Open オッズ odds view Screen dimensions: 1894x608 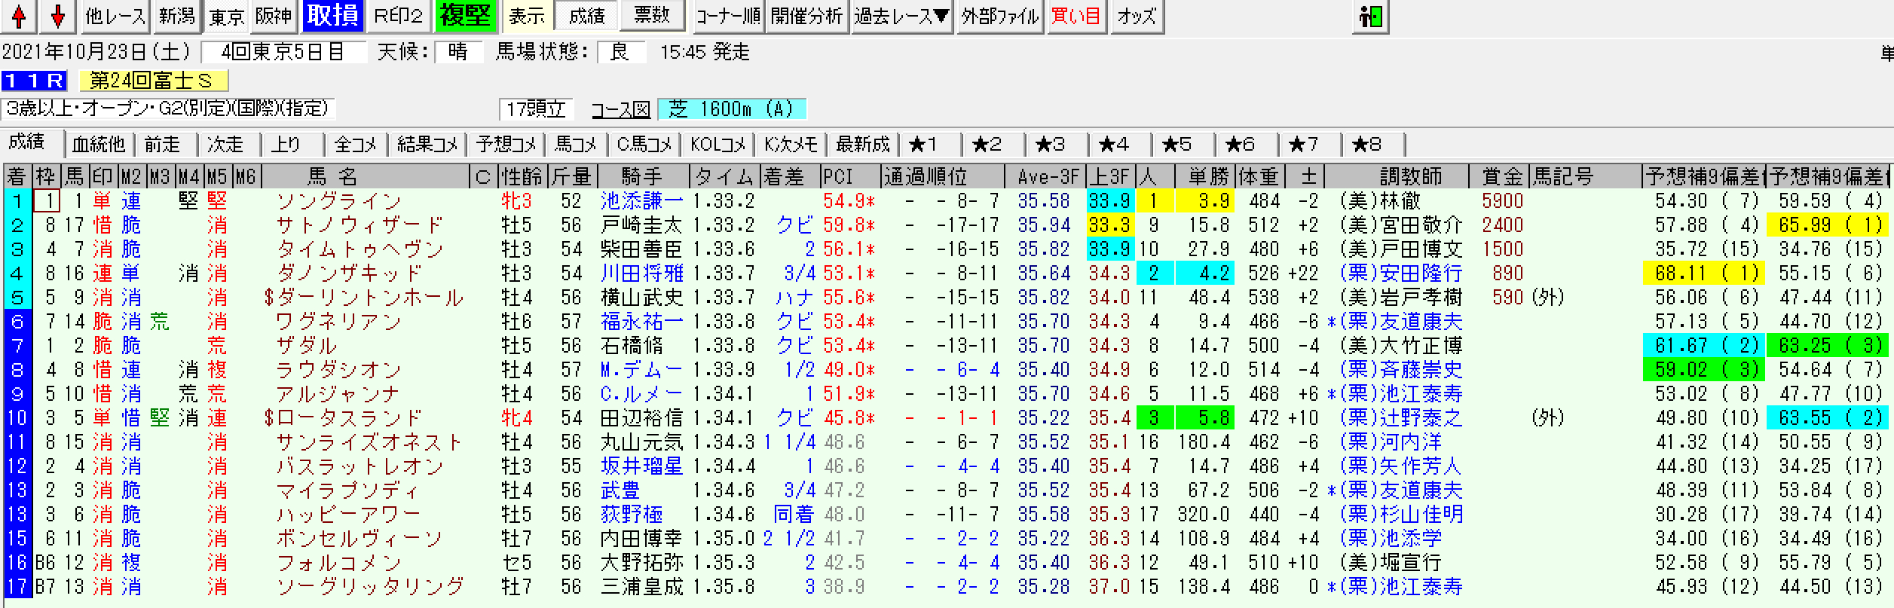[x=1137, y=16]
